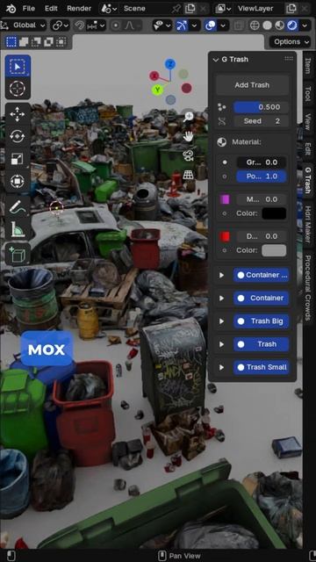The image size is (316, 562).
Task: Switch to solid shading
Action: coord(267,25)
